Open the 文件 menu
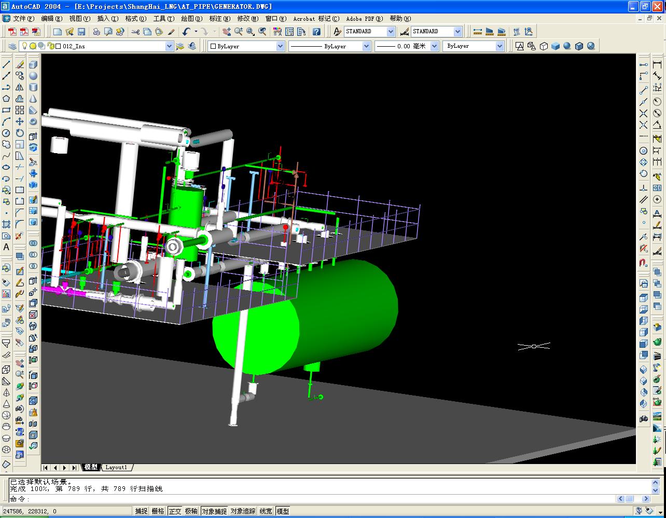The height and width of the screenshot is (518, 666). click(23, 19)
